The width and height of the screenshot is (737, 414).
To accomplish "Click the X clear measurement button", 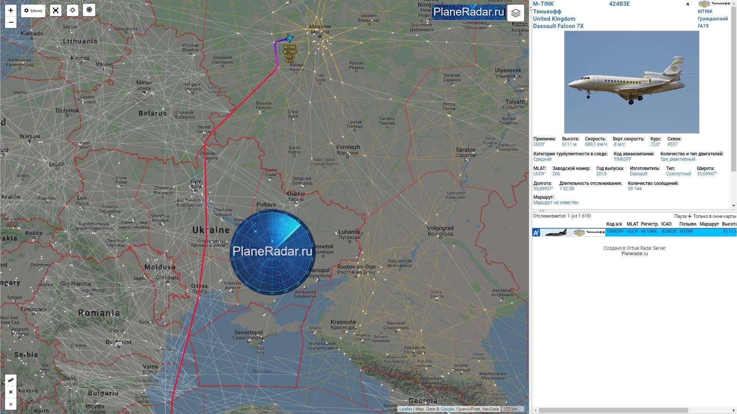I will (x=11, y=392).
